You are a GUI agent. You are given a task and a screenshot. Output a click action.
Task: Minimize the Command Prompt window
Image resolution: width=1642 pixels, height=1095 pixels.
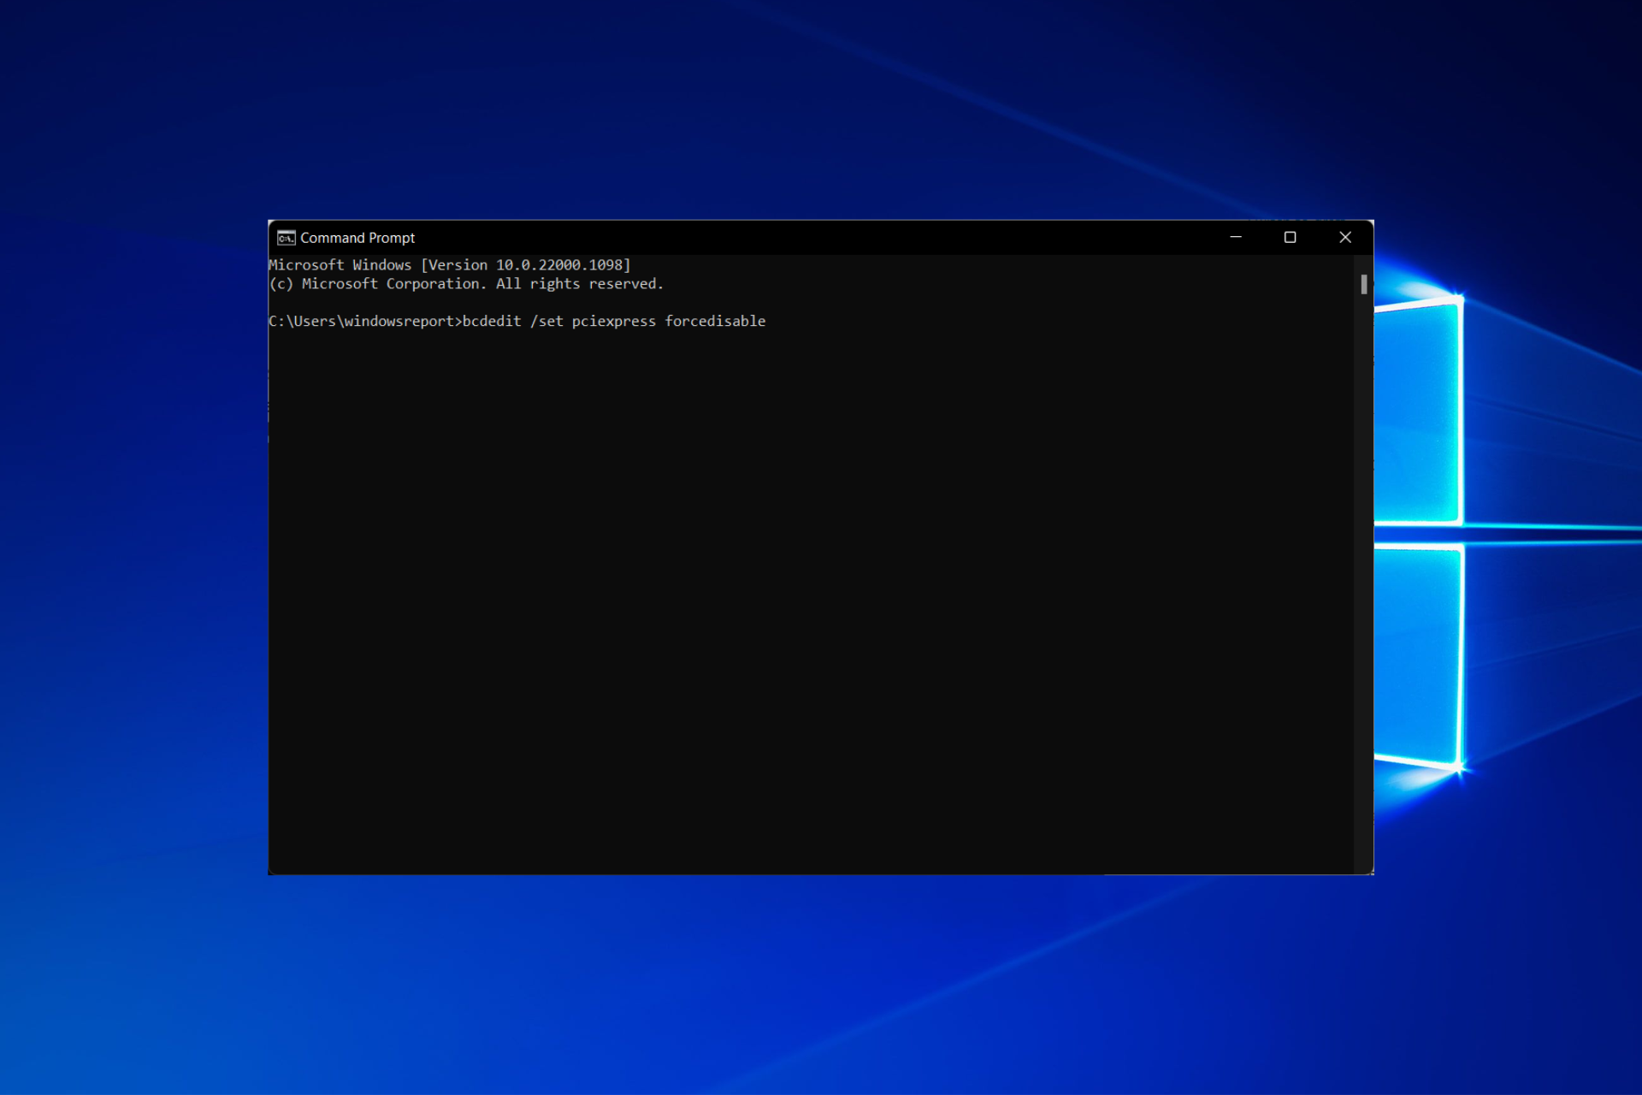click(1236, 237)
